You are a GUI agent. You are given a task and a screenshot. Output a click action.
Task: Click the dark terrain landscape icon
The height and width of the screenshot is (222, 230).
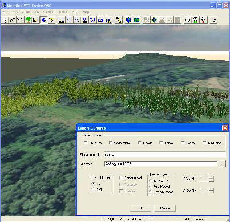pos(62,20)
